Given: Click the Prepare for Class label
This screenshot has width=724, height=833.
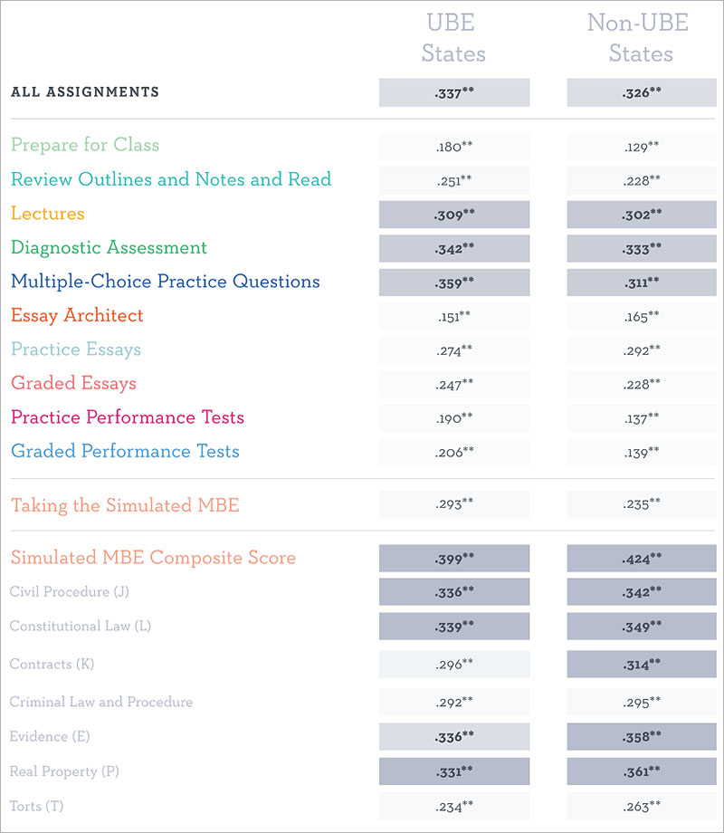Looking at the screenshot, I should [x=85, y=145].
